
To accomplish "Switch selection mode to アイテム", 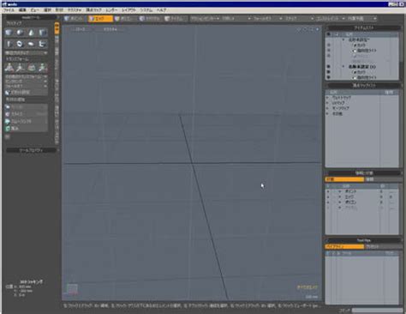I will (176, 19).
